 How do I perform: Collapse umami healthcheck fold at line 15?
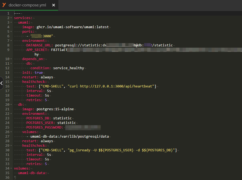(11, 82)
